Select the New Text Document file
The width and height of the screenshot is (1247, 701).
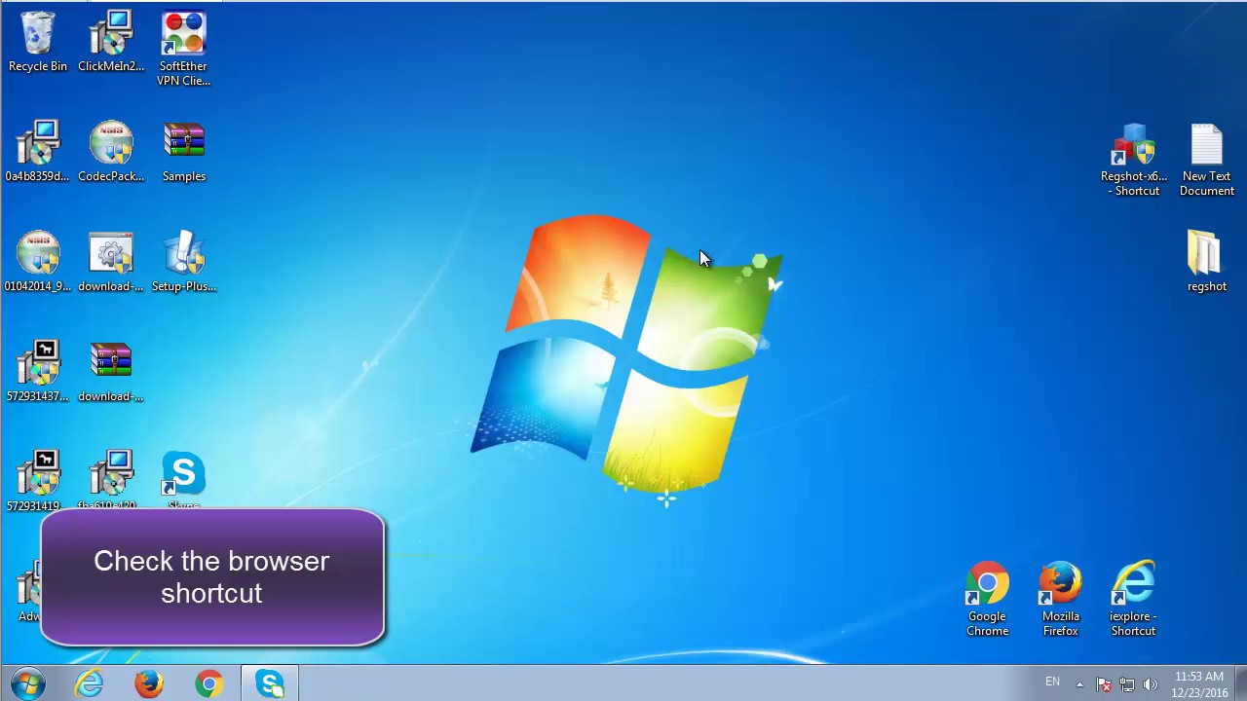[1207, 161]
